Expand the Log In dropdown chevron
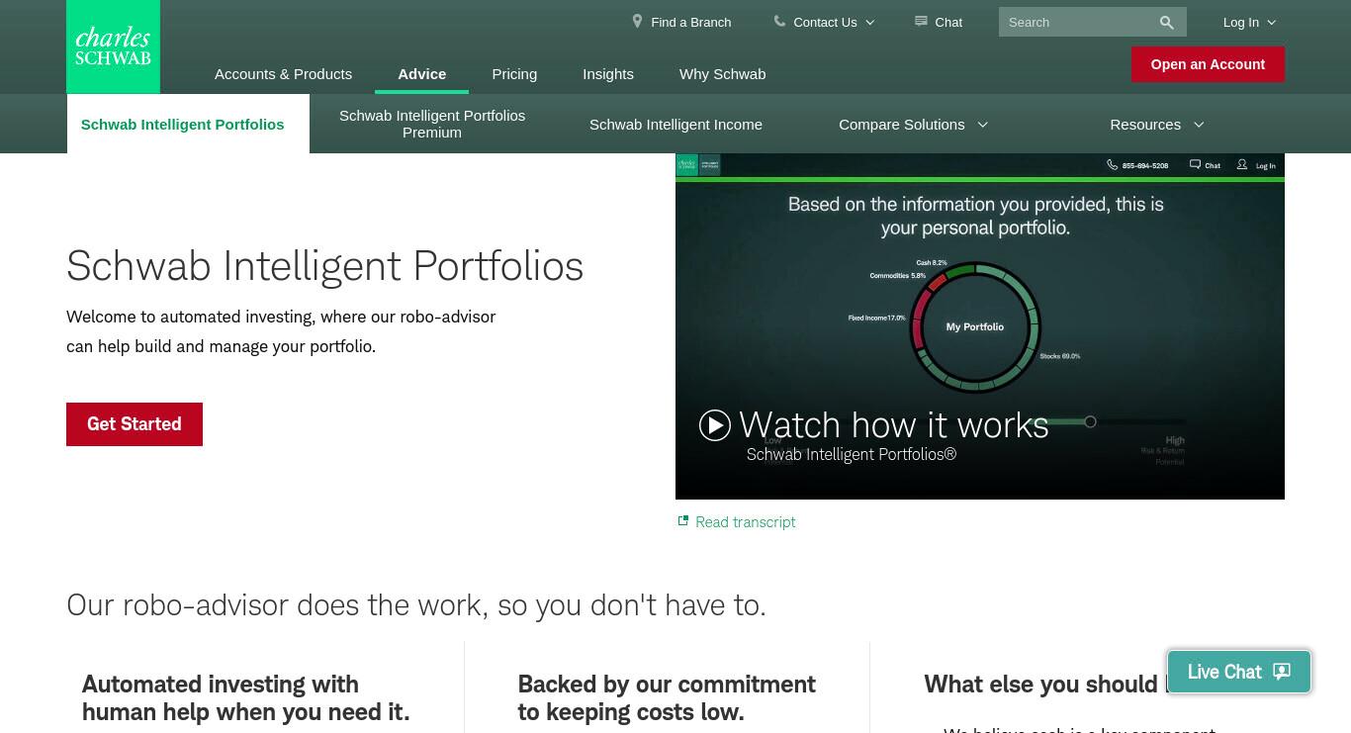Viewport: 1351px width, 733px height. 1272,23
